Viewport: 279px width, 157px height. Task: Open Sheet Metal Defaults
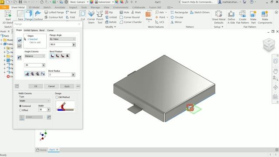(x=219, y=17)
